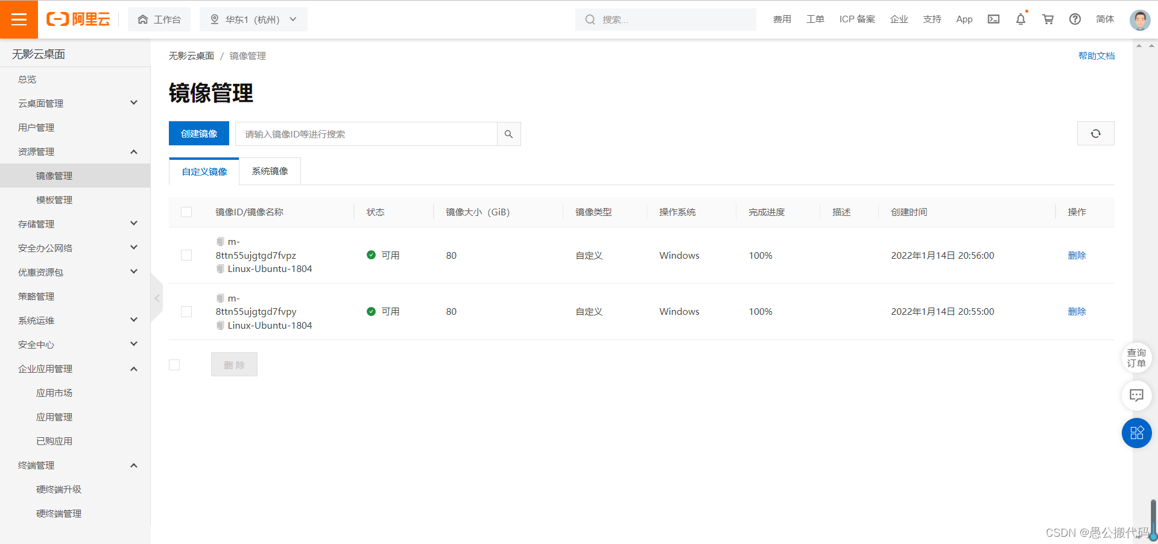
Task: Open the orange hamburger main menu
Action: tap(19, 19)
